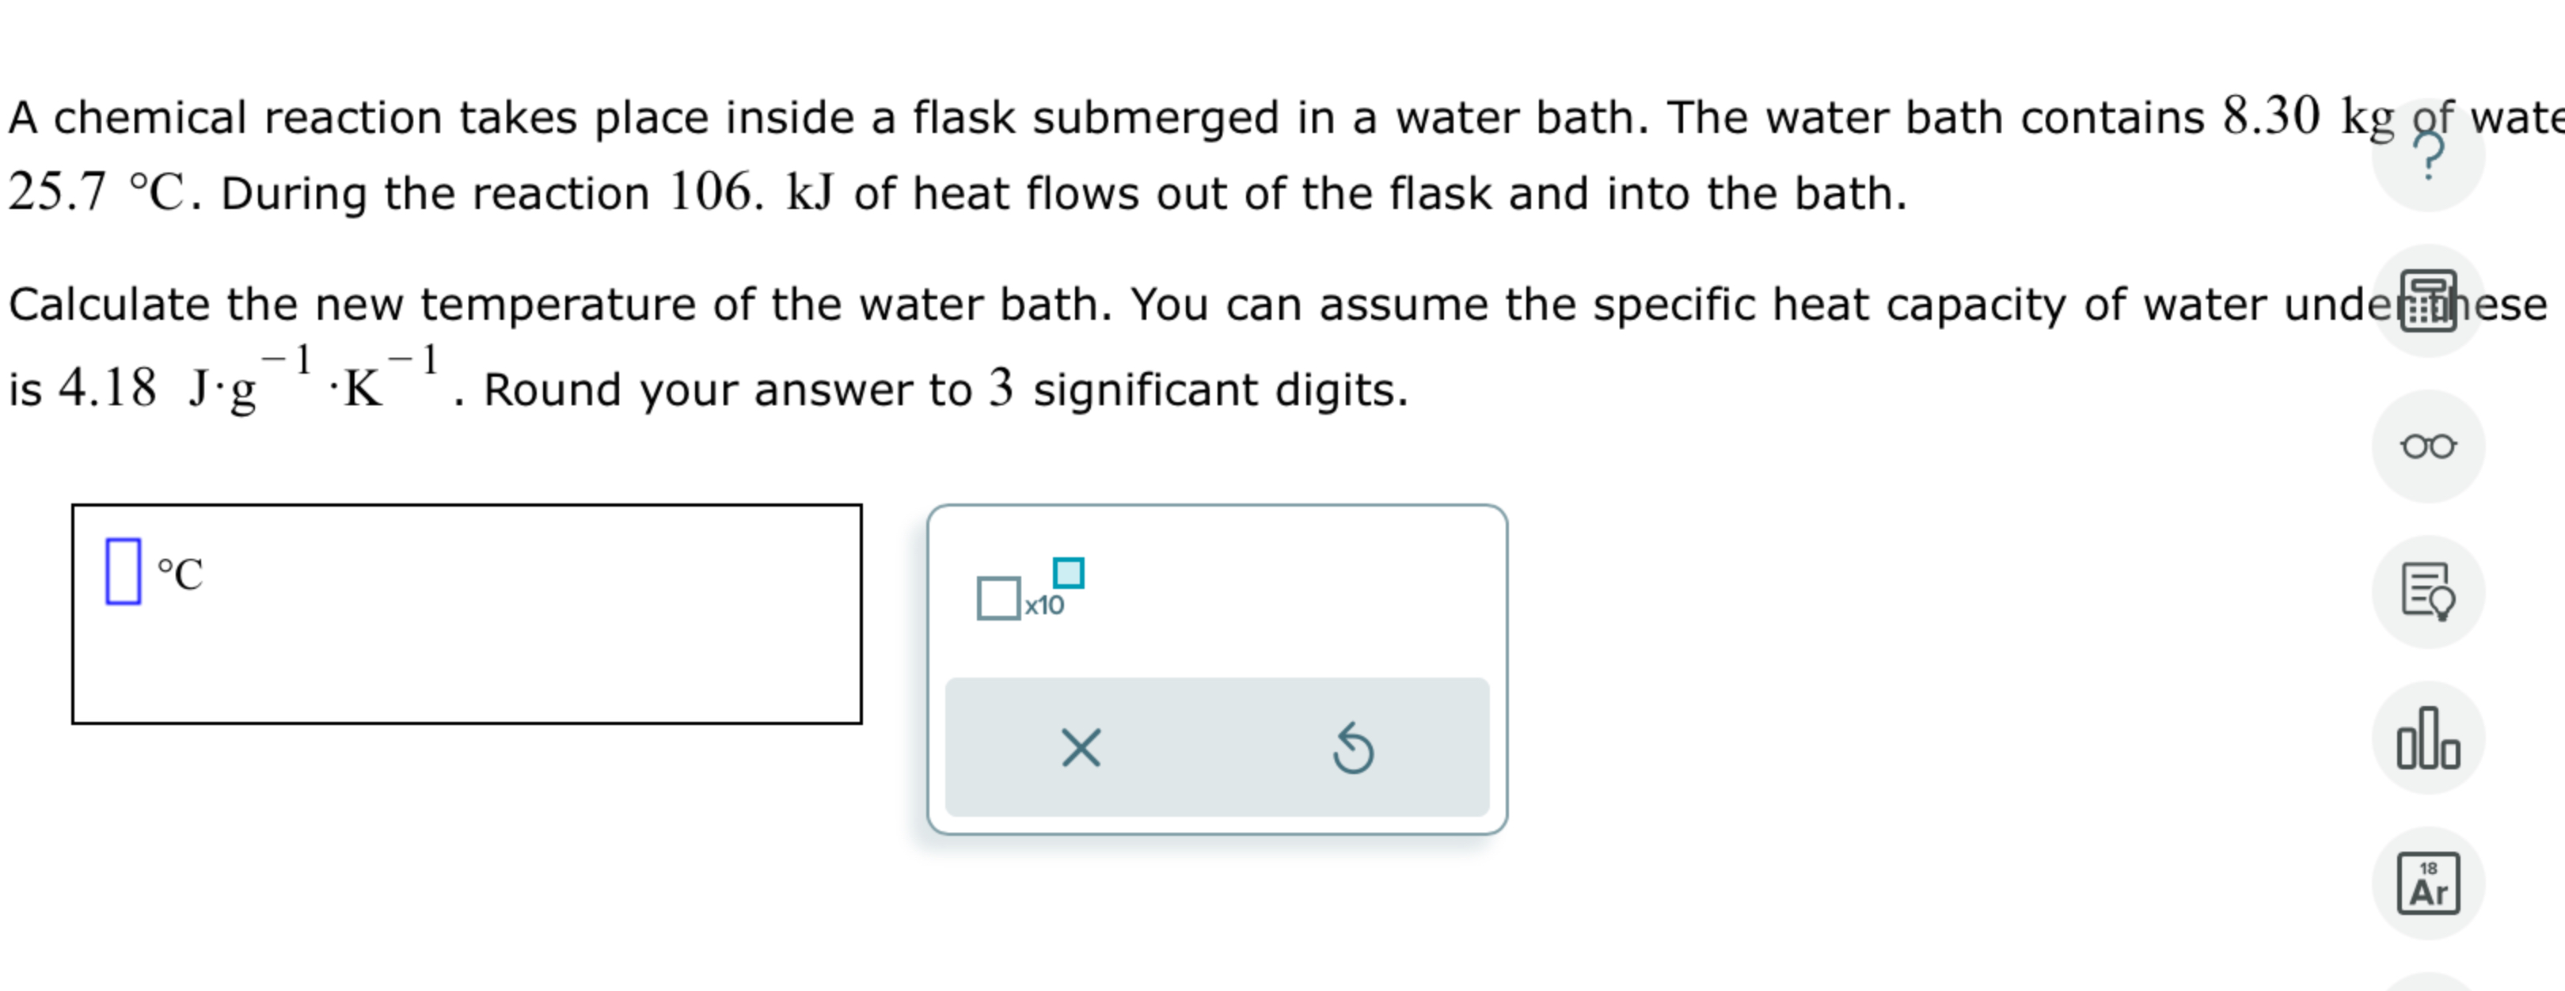Click the °C unit label

click(x=180, y=571)
